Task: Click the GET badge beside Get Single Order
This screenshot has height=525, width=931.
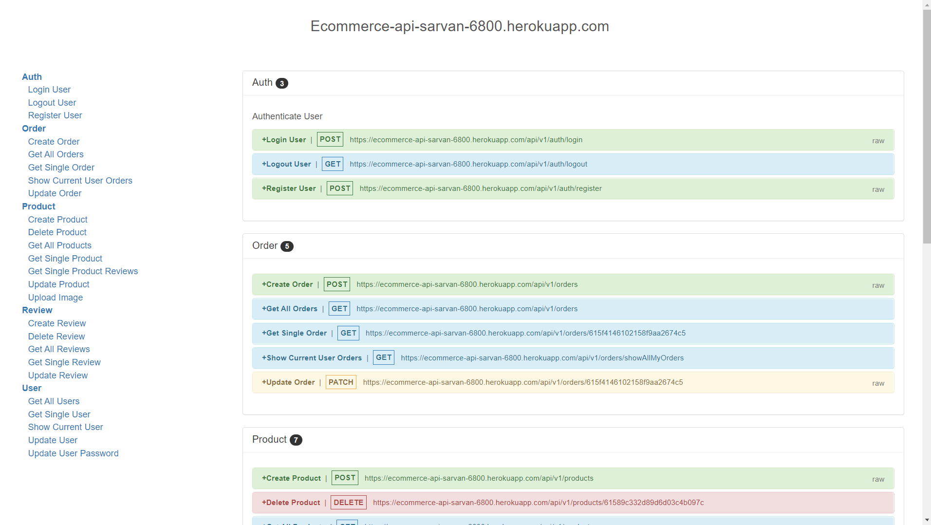Action: (348, 333)
